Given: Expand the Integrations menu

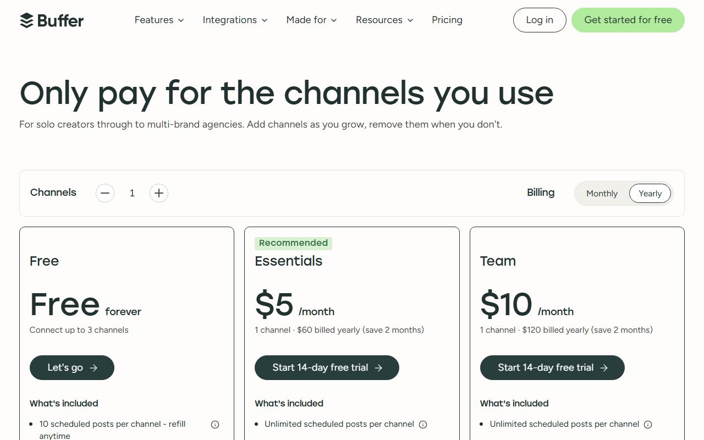Looking at the screenshot, I should point(235,20).
